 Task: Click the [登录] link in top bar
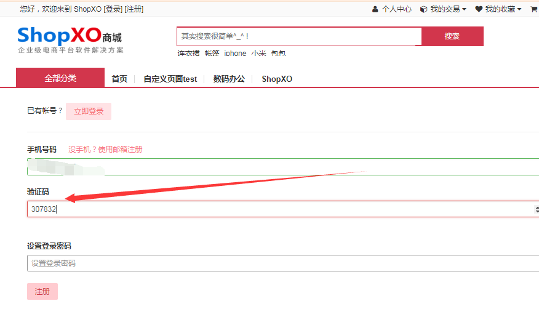coord(113,9)
